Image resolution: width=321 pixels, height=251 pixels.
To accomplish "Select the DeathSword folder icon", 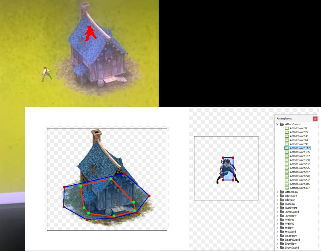I will point(282,240).
